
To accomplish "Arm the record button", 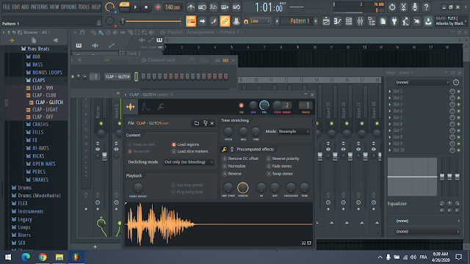I will coord(158,7).
